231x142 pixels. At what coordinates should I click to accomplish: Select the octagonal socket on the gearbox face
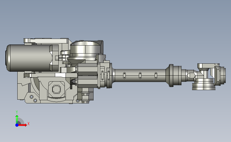(56, 90)
